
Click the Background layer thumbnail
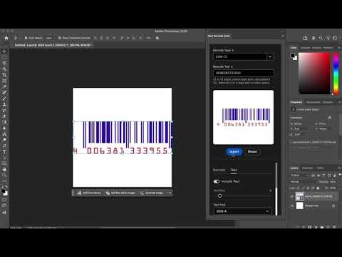pos(299,206)
